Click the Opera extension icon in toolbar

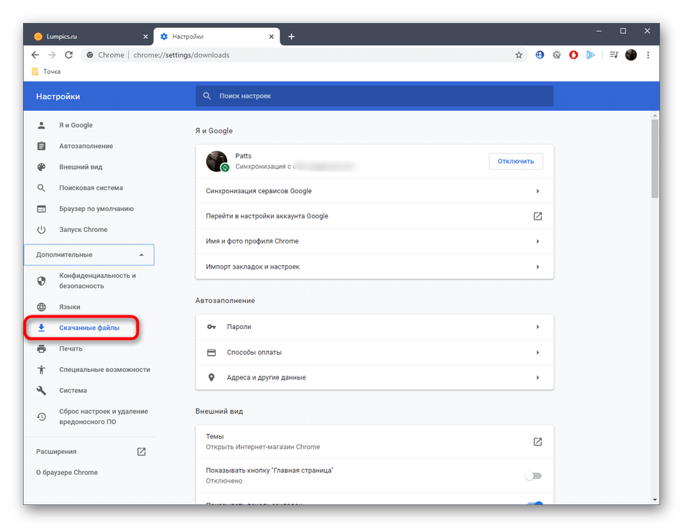pyautogui.click(x=574, y=55)
